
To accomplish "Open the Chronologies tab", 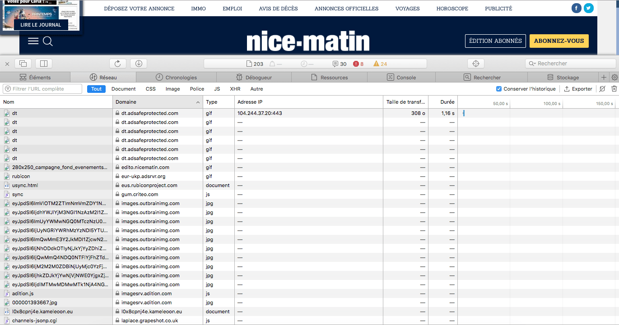I will (176, 78).
